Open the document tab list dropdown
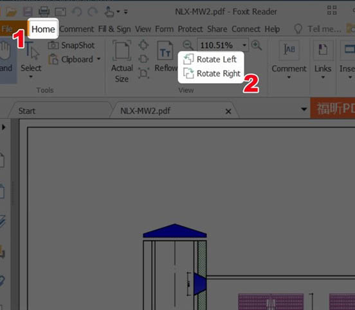This screenshot has width=355, height=310. 304,110
